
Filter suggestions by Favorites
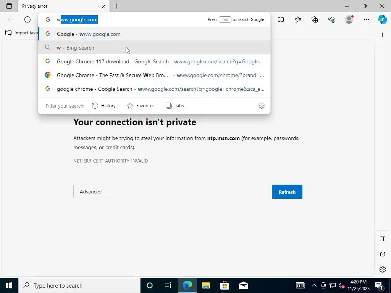point(141,106)
